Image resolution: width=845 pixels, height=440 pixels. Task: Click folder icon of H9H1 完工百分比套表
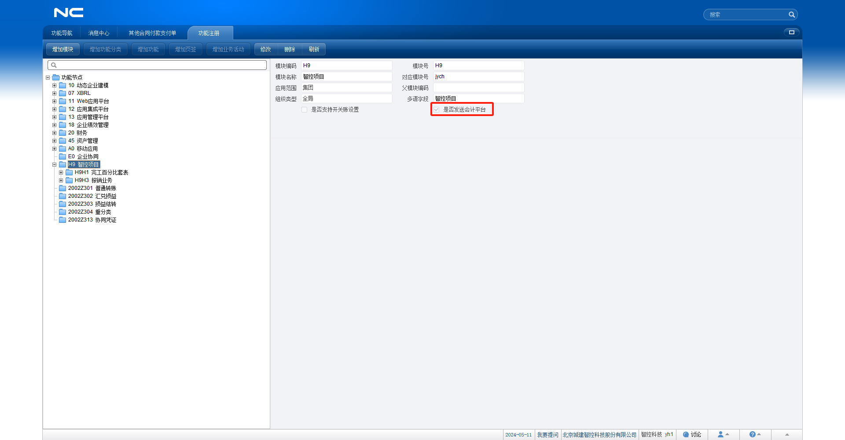click(69, 172)
